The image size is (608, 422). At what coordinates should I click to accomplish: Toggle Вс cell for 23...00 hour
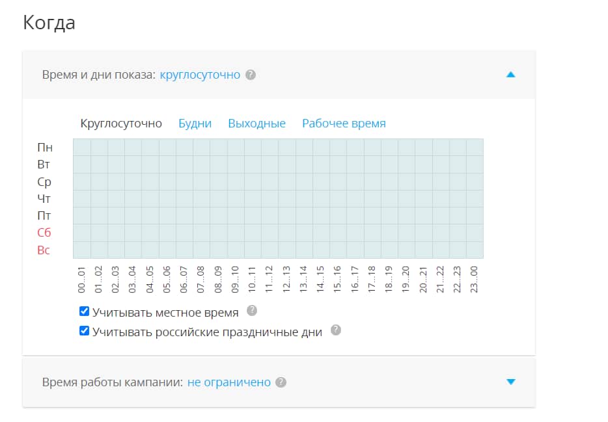(x=475, y=250)
